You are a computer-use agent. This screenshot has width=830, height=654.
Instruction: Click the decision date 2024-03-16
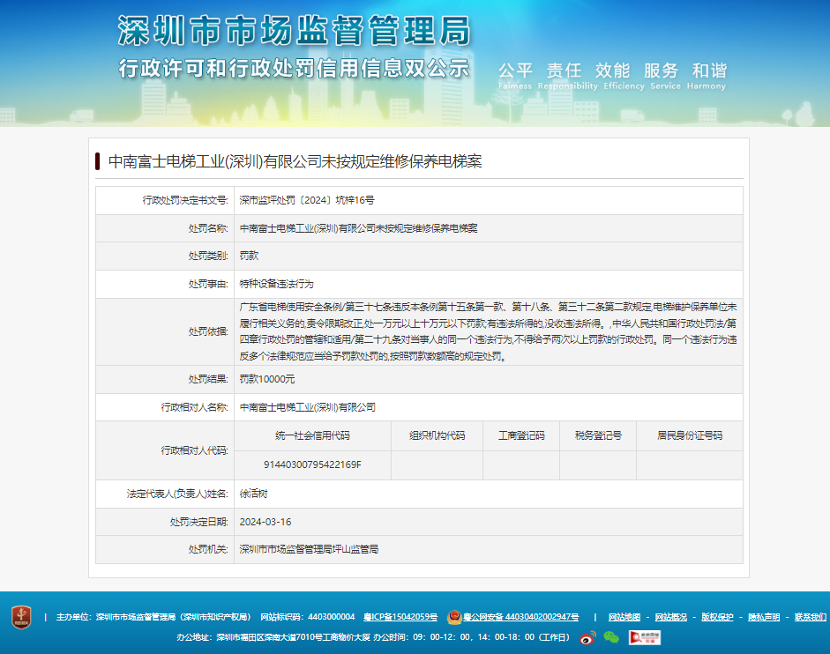point(265,522)
